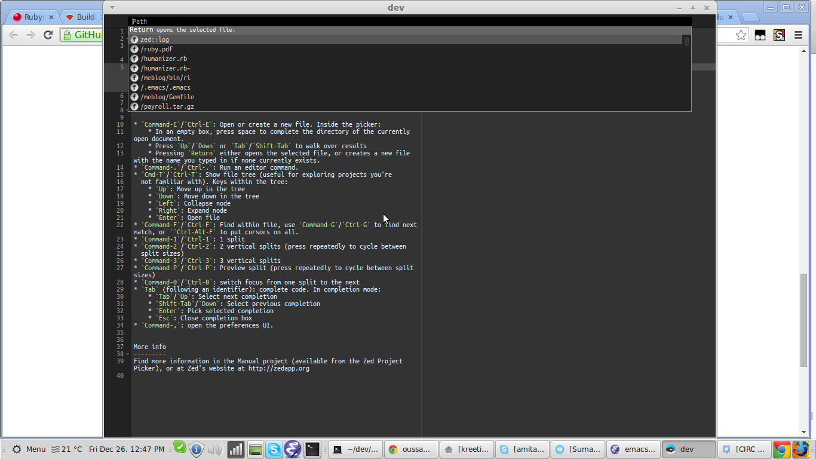Select /humanizer.rb in file picker
Viewport: 816px width, 459px height.
click(406, 59)
